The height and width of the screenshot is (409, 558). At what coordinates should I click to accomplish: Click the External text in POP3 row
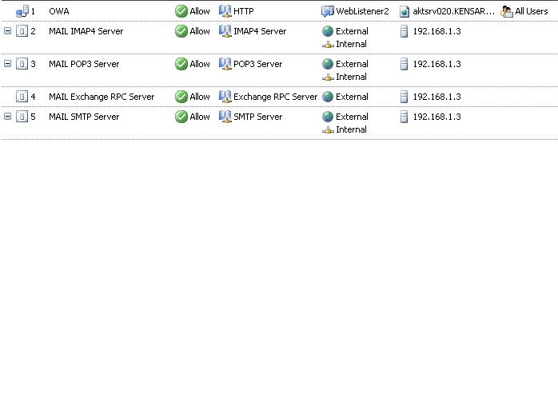[x=353, y=64]
